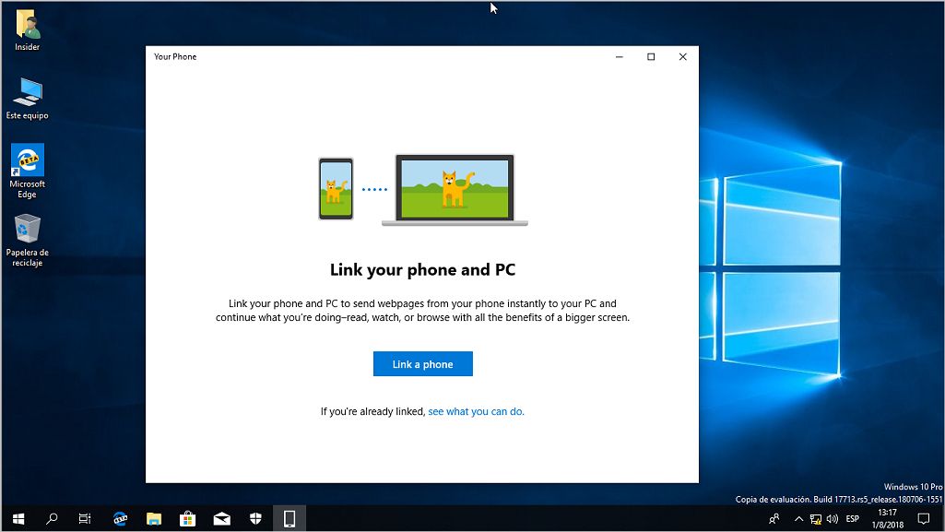945x532 pixels.
Task: Minimize the Your Phone window
Action: point(619,56)
